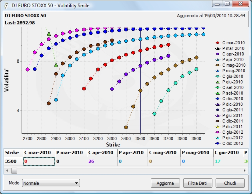Click the P set-2010 legend triangle
The width and height of the screenshot is (252, 194).
point(218,93)
